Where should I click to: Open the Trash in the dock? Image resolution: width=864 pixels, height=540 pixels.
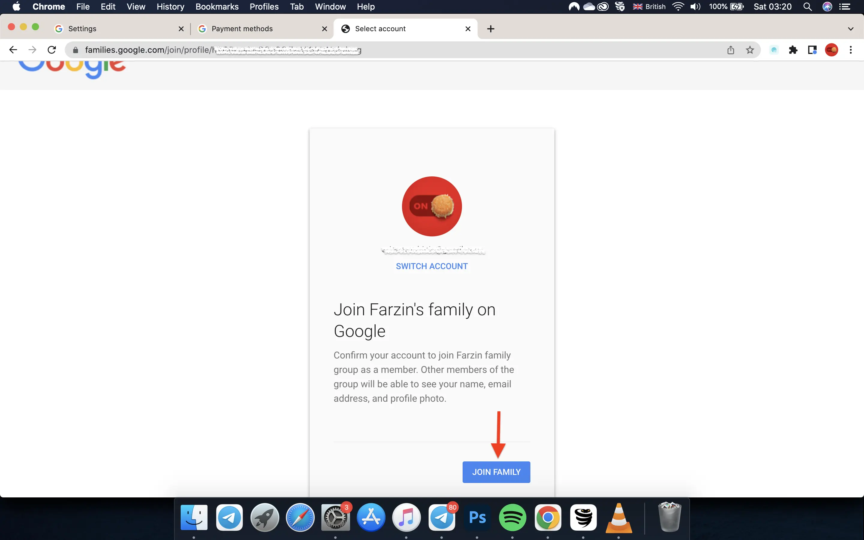tap(670, 517)
